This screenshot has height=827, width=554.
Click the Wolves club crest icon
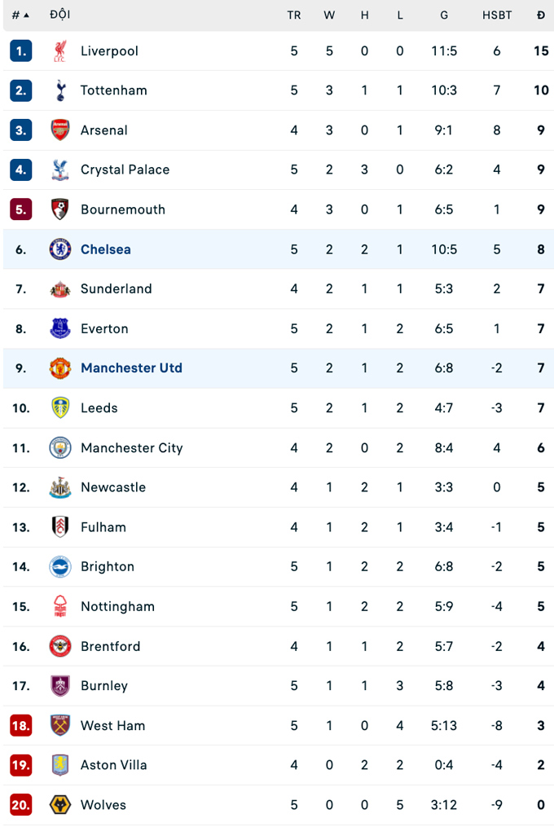pos(60,805)
